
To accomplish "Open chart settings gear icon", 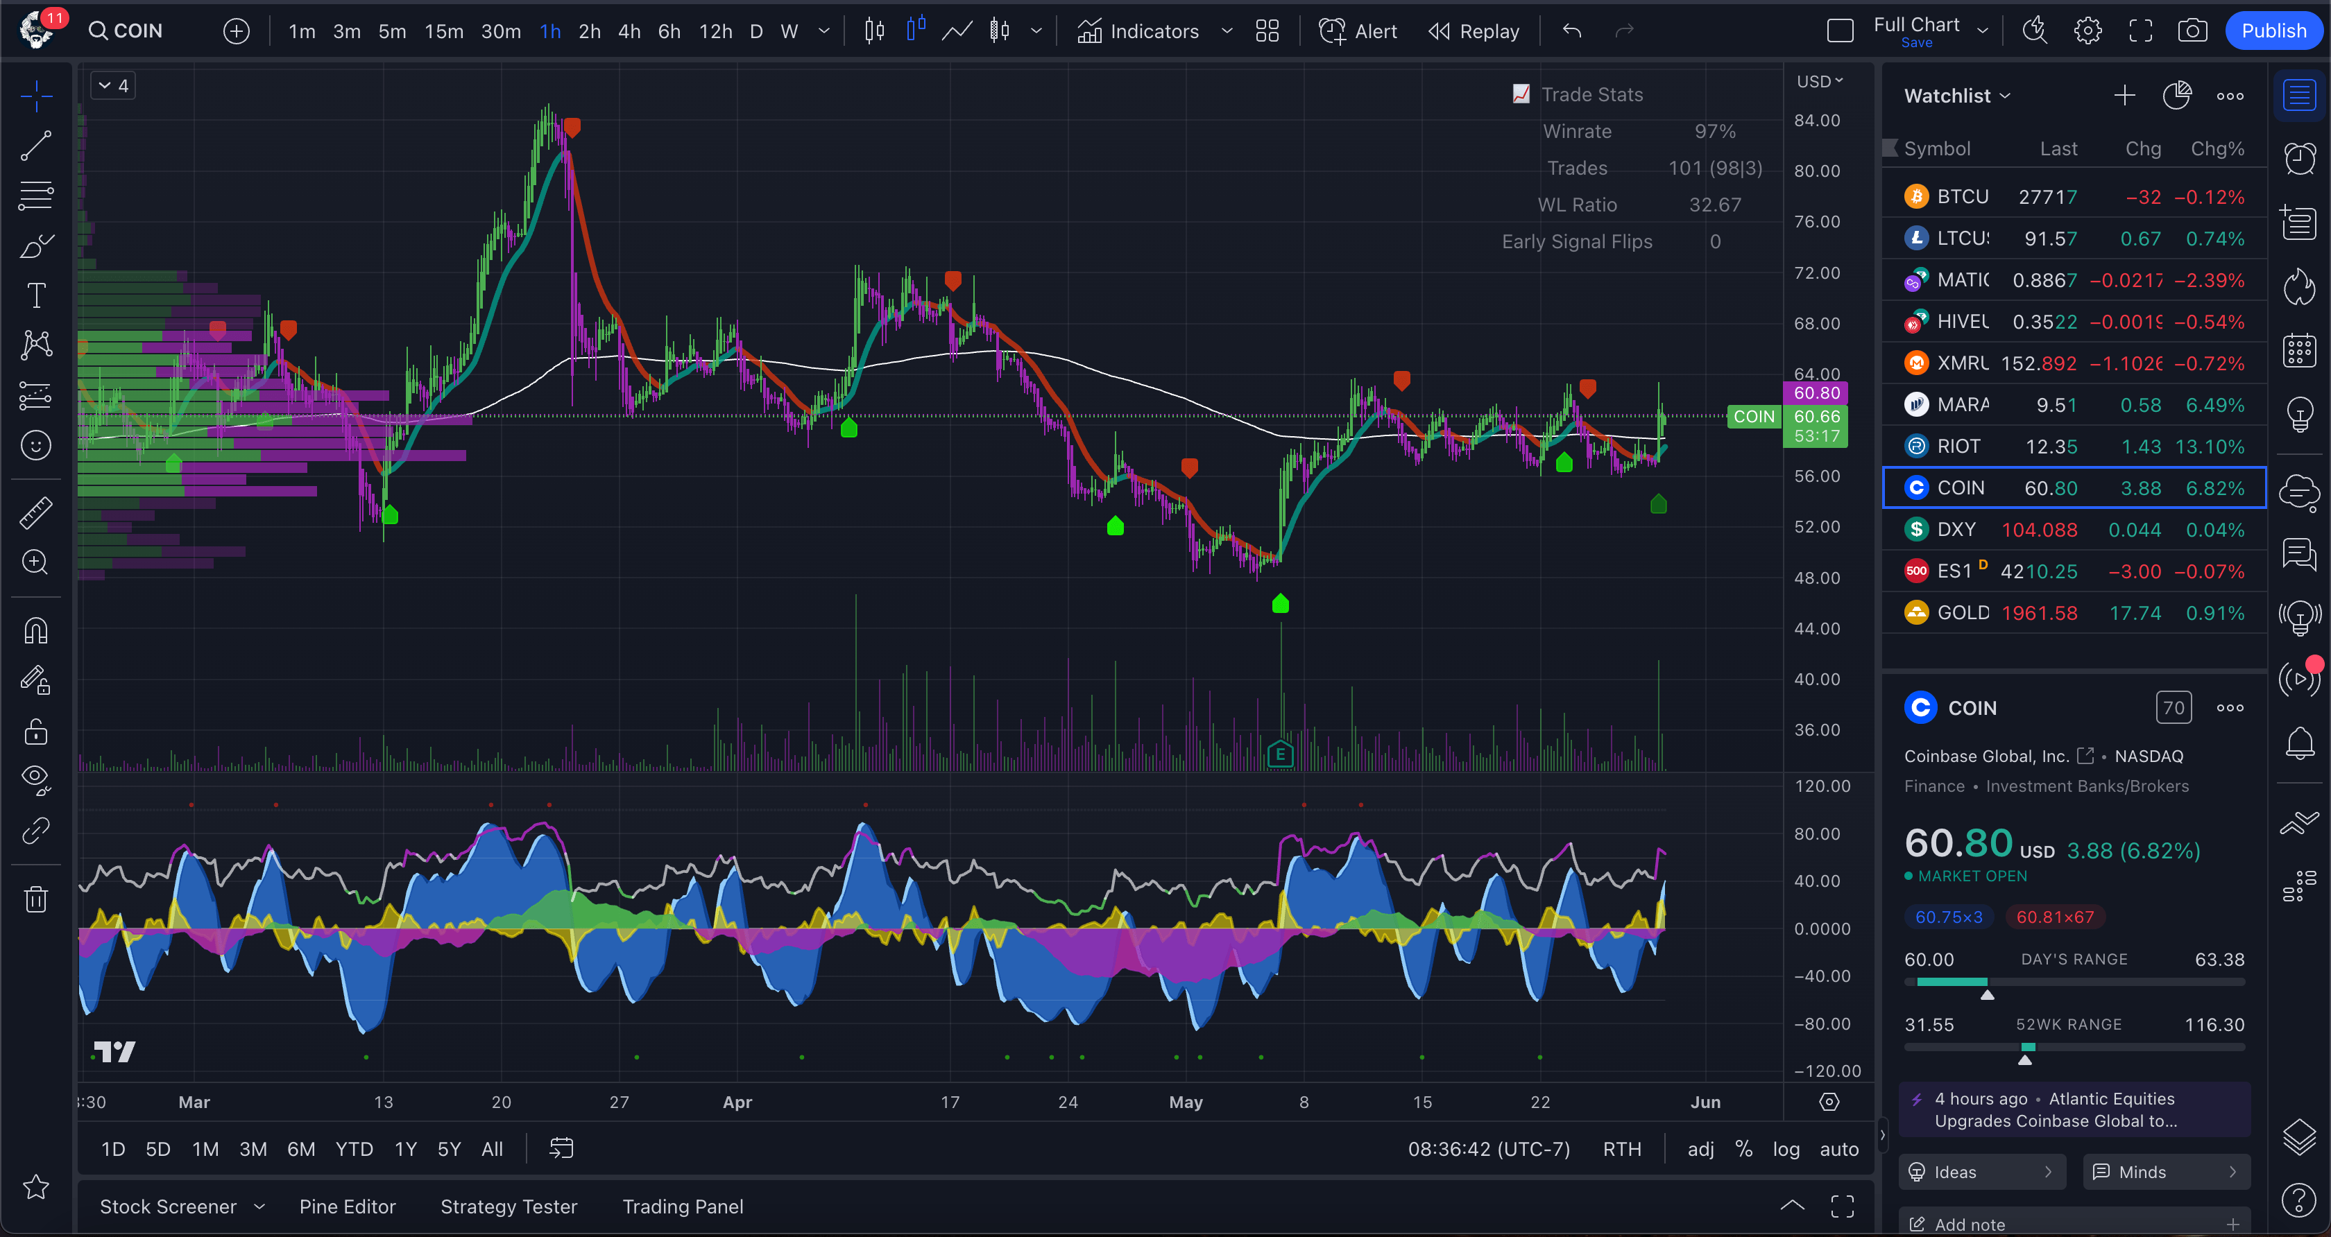I will [x=2087, y=31].
